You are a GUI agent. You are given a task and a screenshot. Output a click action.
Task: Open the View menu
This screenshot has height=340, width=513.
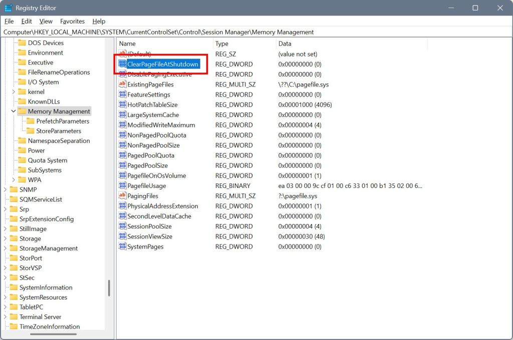click(46, 21)
